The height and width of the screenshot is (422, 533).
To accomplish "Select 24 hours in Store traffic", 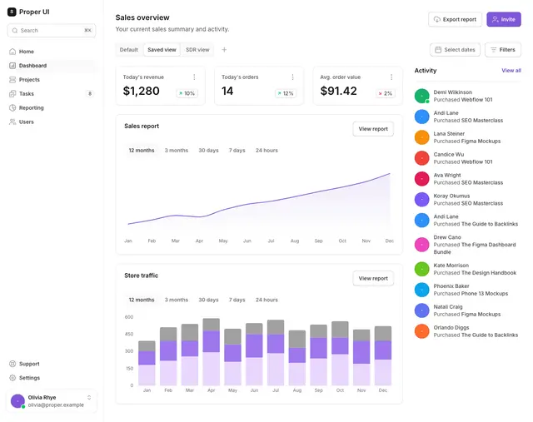I will click(x=266, y=300).
